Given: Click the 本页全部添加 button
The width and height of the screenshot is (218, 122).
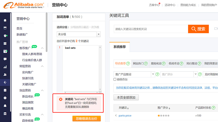Looking at the screenshot, I should point(126,98).
